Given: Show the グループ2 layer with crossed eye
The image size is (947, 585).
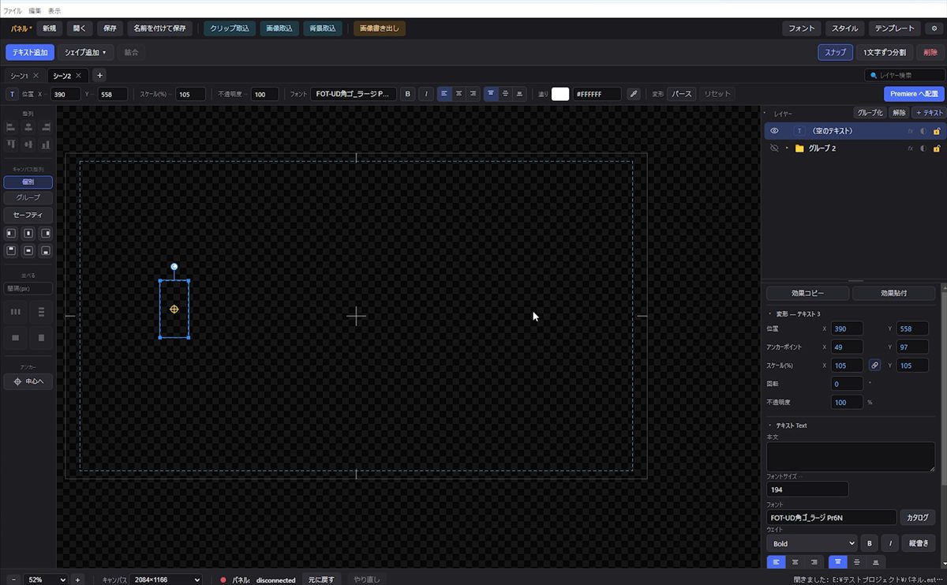Looking at the screenshot, I should [x=774, y=148].
